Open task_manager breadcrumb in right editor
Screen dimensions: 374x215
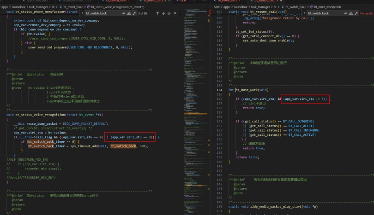[260, 7]
